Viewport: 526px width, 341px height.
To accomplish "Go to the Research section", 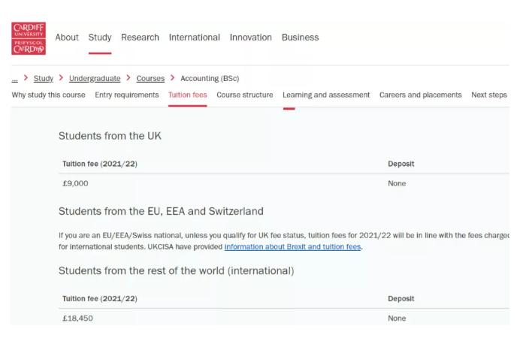I will tap(140, 38).
